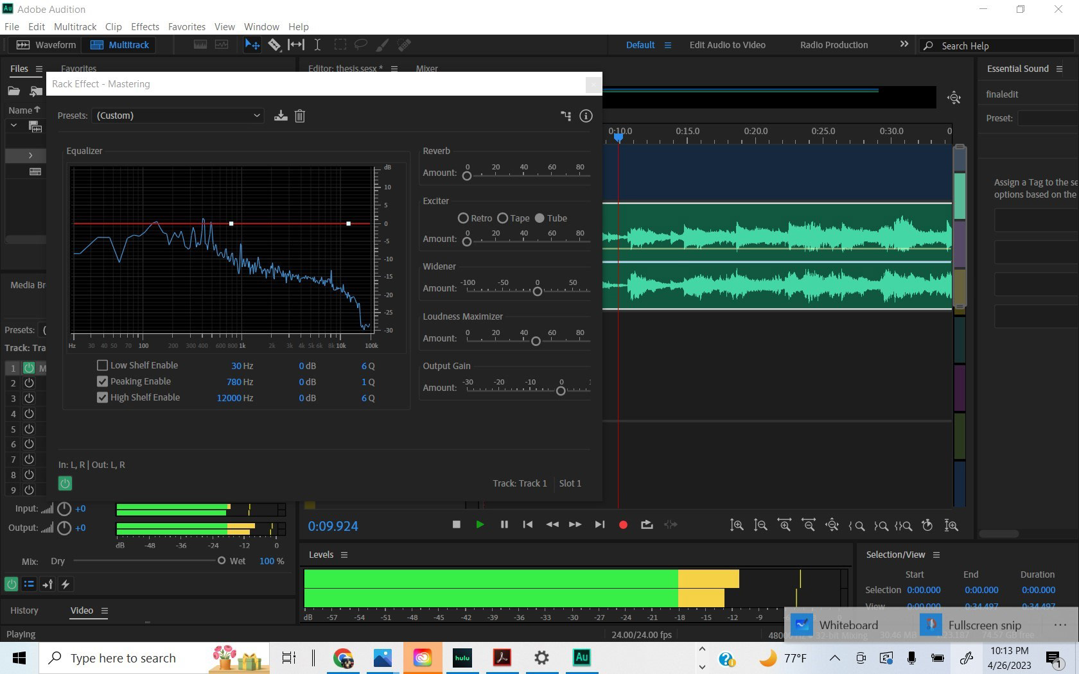Toggle power for effect slot 5
The width and height of the screenshot is (1079, 674).
29,429
